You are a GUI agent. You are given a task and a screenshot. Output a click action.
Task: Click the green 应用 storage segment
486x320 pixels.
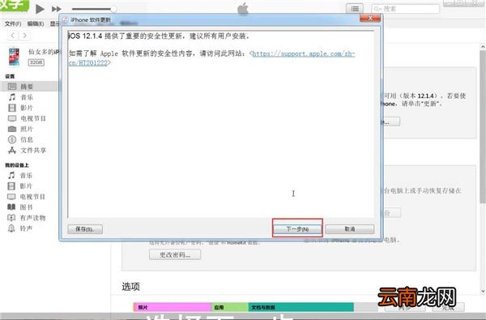click(230, 307)
